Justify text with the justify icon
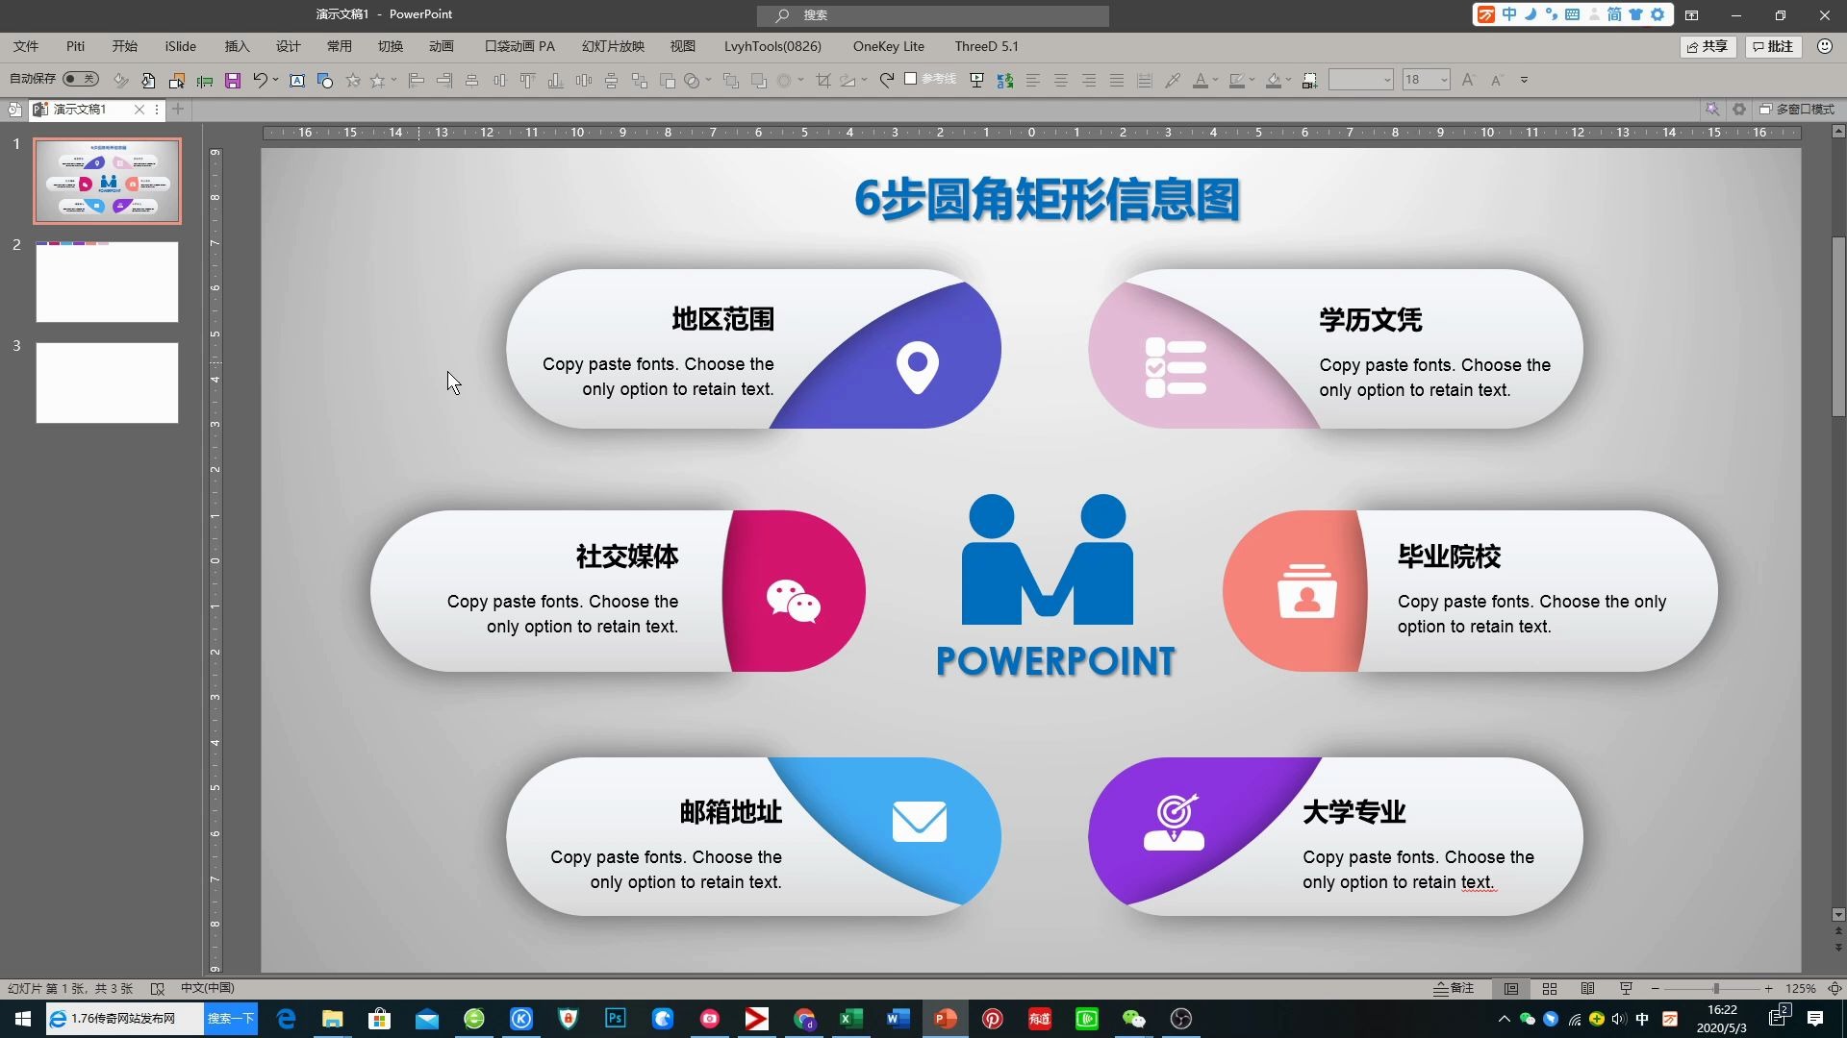The height and width of the screenshot is (1038, 1847). click(x=1117, y=81)
